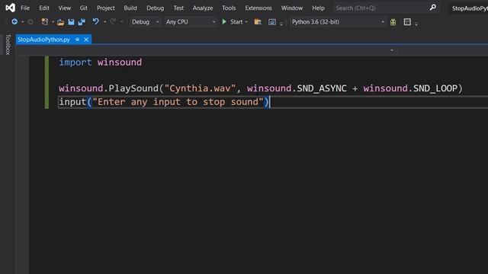Click the "Enter any input to stop sound" string
488x274 pixels.
pyautogui.click(x=178, y=102)
